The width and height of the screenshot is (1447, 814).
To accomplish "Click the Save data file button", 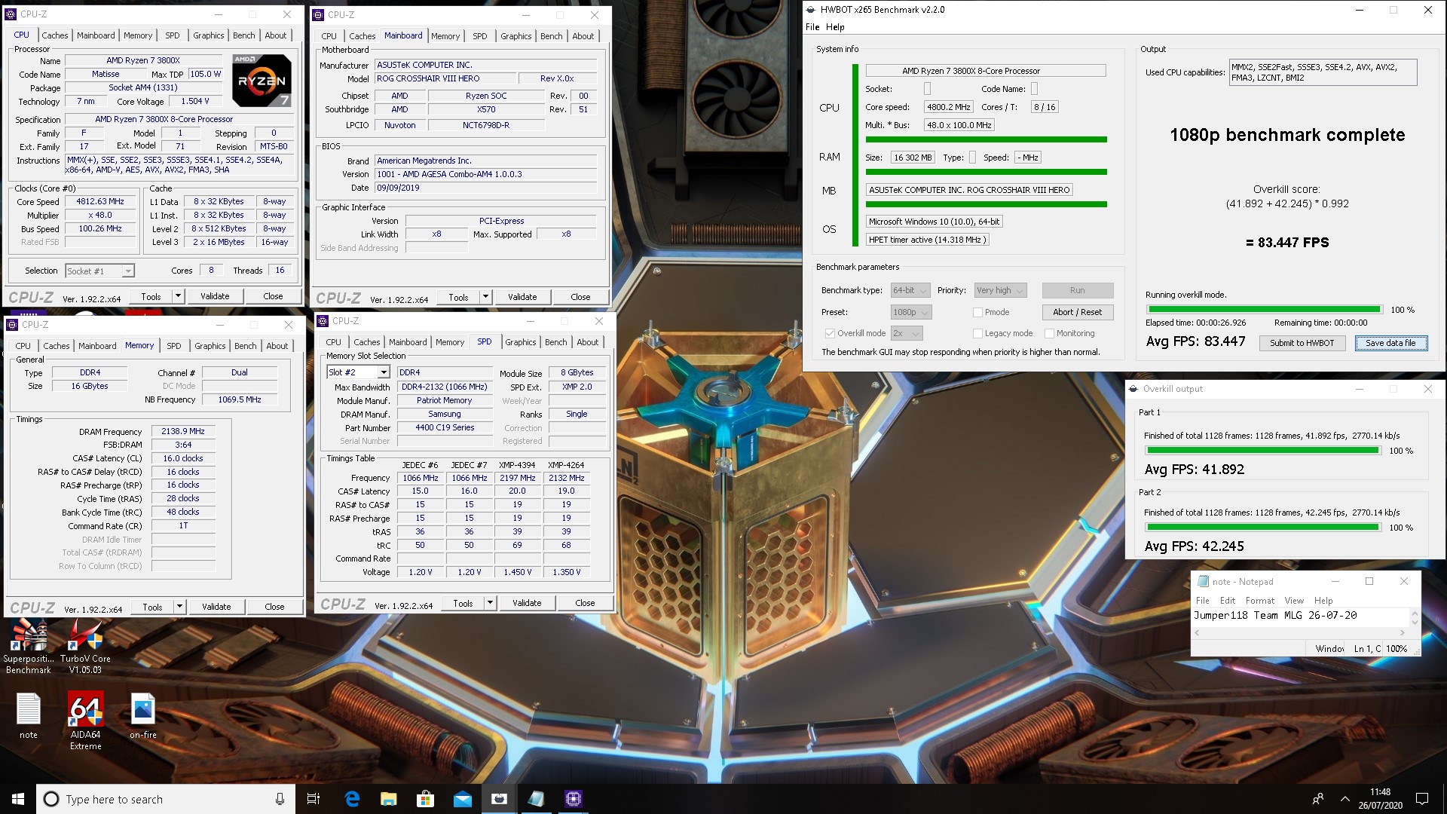I will click(1390, 343).
